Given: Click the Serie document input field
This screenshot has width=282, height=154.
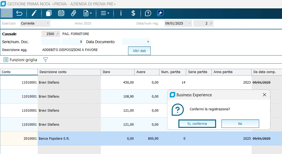Looking at the screenshot, I should pos(51,42).
